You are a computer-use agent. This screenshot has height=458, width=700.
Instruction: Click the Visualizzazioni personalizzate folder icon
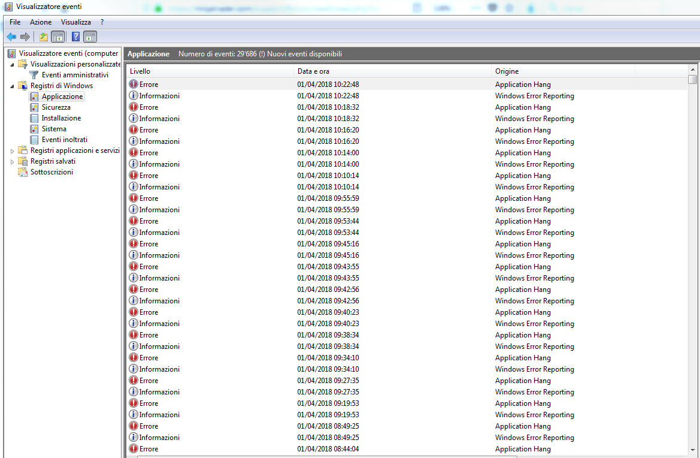(22, 64)
